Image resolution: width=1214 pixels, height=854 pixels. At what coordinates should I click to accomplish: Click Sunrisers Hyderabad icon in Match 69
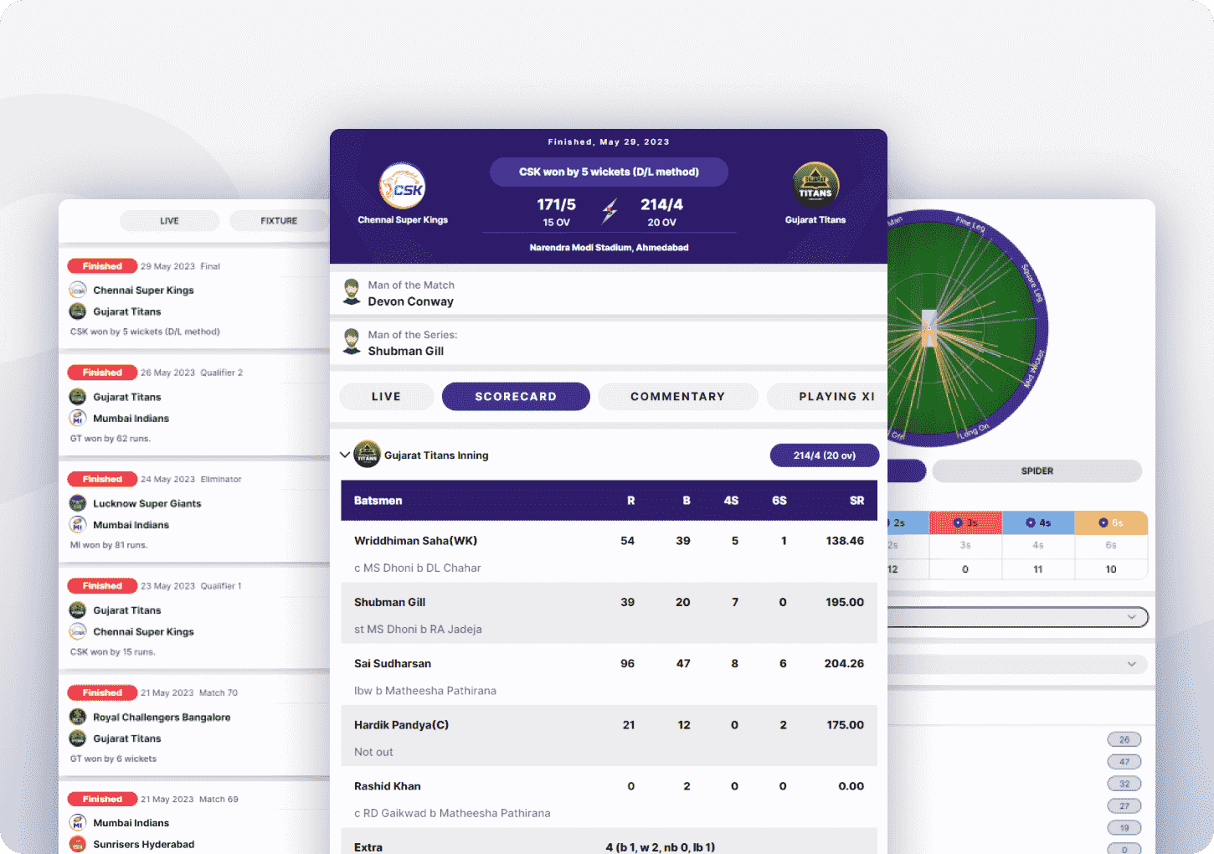(x=78, y=844)
